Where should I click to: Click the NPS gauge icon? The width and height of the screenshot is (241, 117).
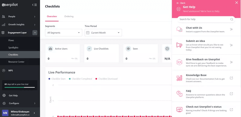[x=4, y=70]
